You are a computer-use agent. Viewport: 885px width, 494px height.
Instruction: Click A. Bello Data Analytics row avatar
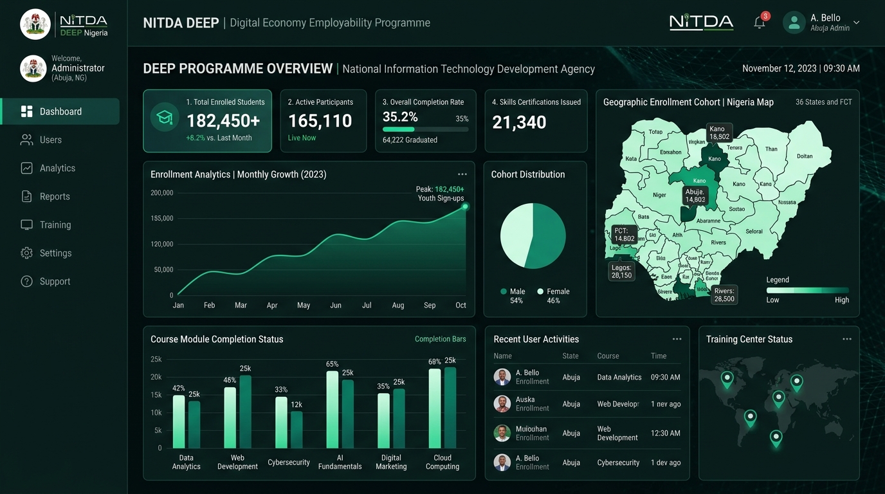pyautogui.click(x=502, y=377)
